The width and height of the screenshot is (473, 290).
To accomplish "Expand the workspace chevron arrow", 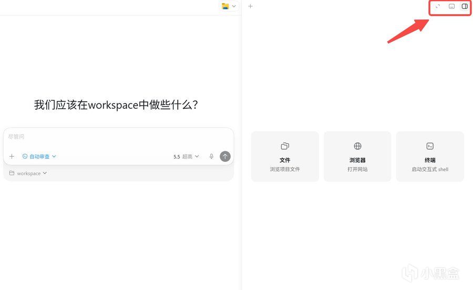I will (x=45, y=173).
